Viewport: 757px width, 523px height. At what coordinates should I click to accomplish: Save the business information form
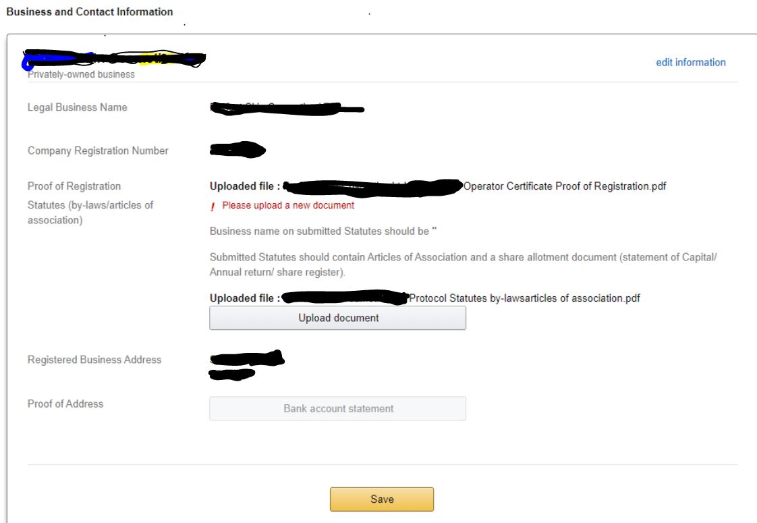click(381, 499)
